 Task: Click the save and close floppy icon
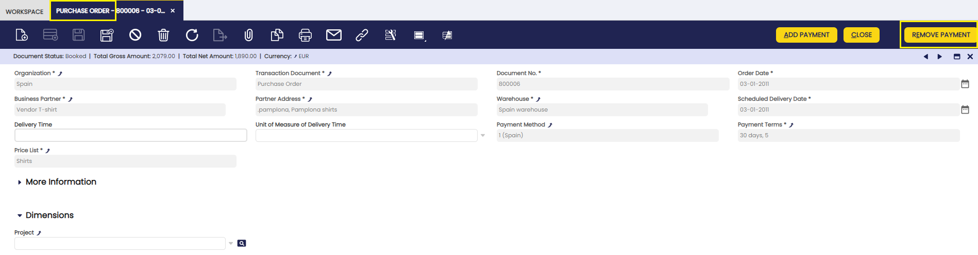pyautogui.click(x=107, y=35)
